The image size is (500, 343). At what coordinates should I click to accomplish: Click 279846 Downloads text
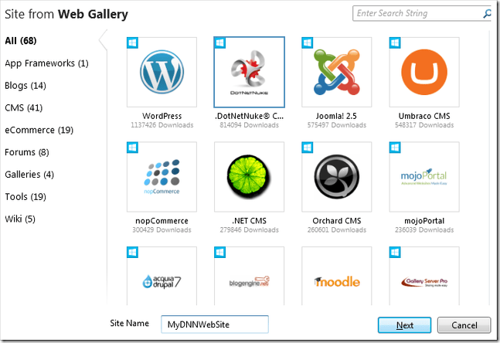249,230
